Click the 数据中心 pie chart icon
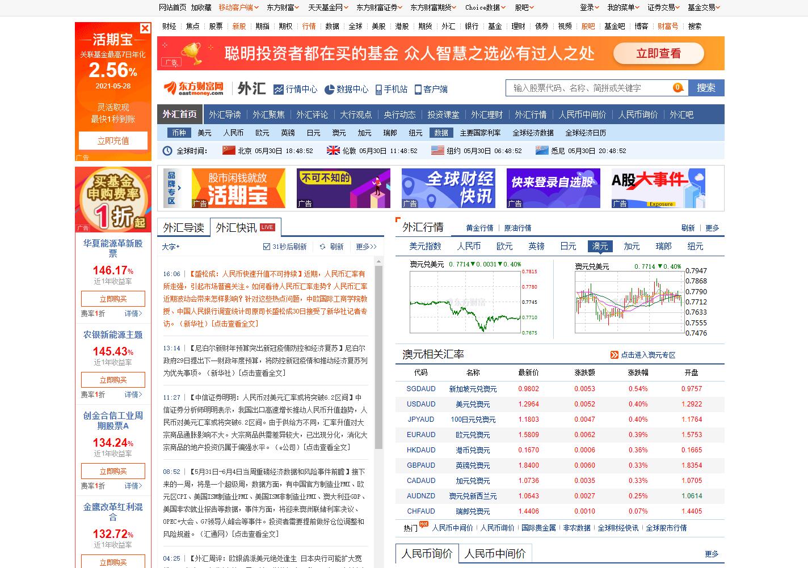The image size is (808, 568). 329,90
